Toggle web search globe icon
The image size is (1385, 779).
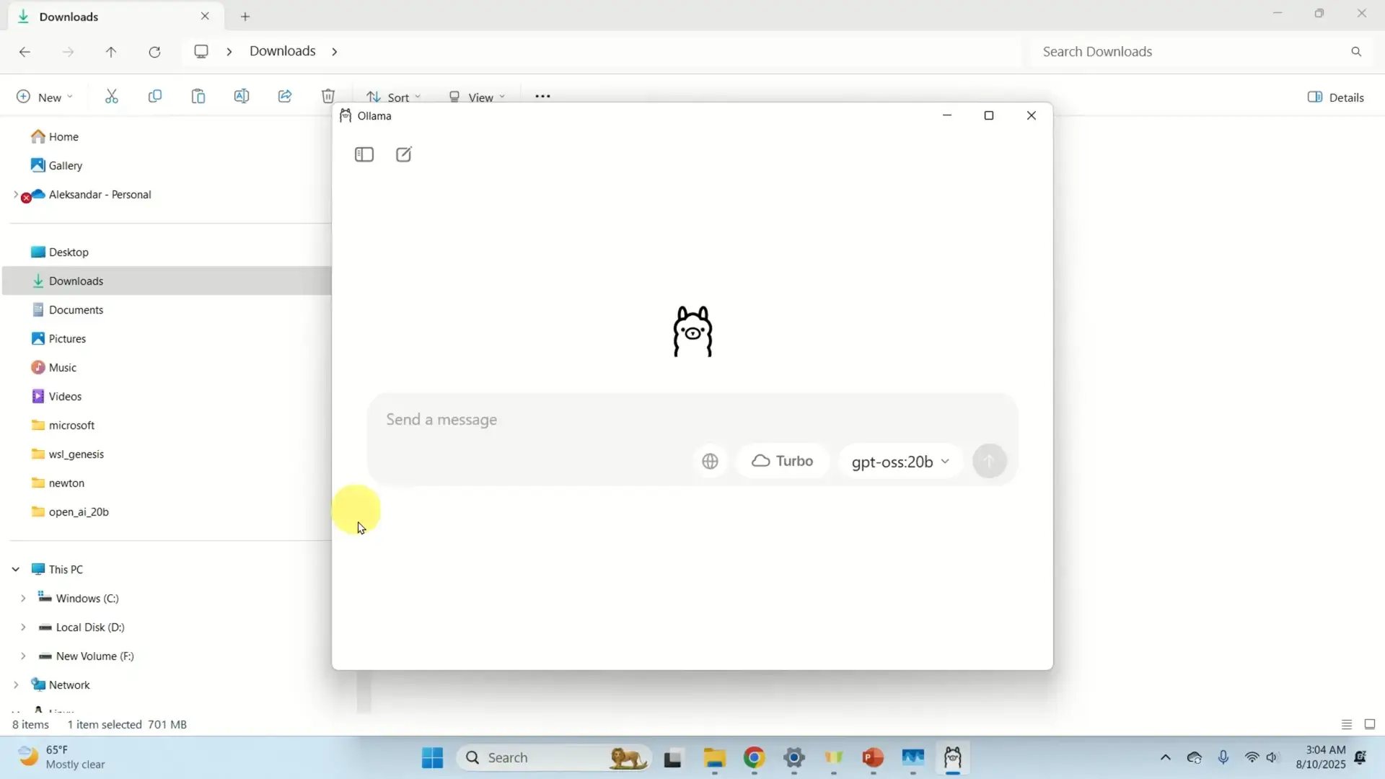click(710, 461)
